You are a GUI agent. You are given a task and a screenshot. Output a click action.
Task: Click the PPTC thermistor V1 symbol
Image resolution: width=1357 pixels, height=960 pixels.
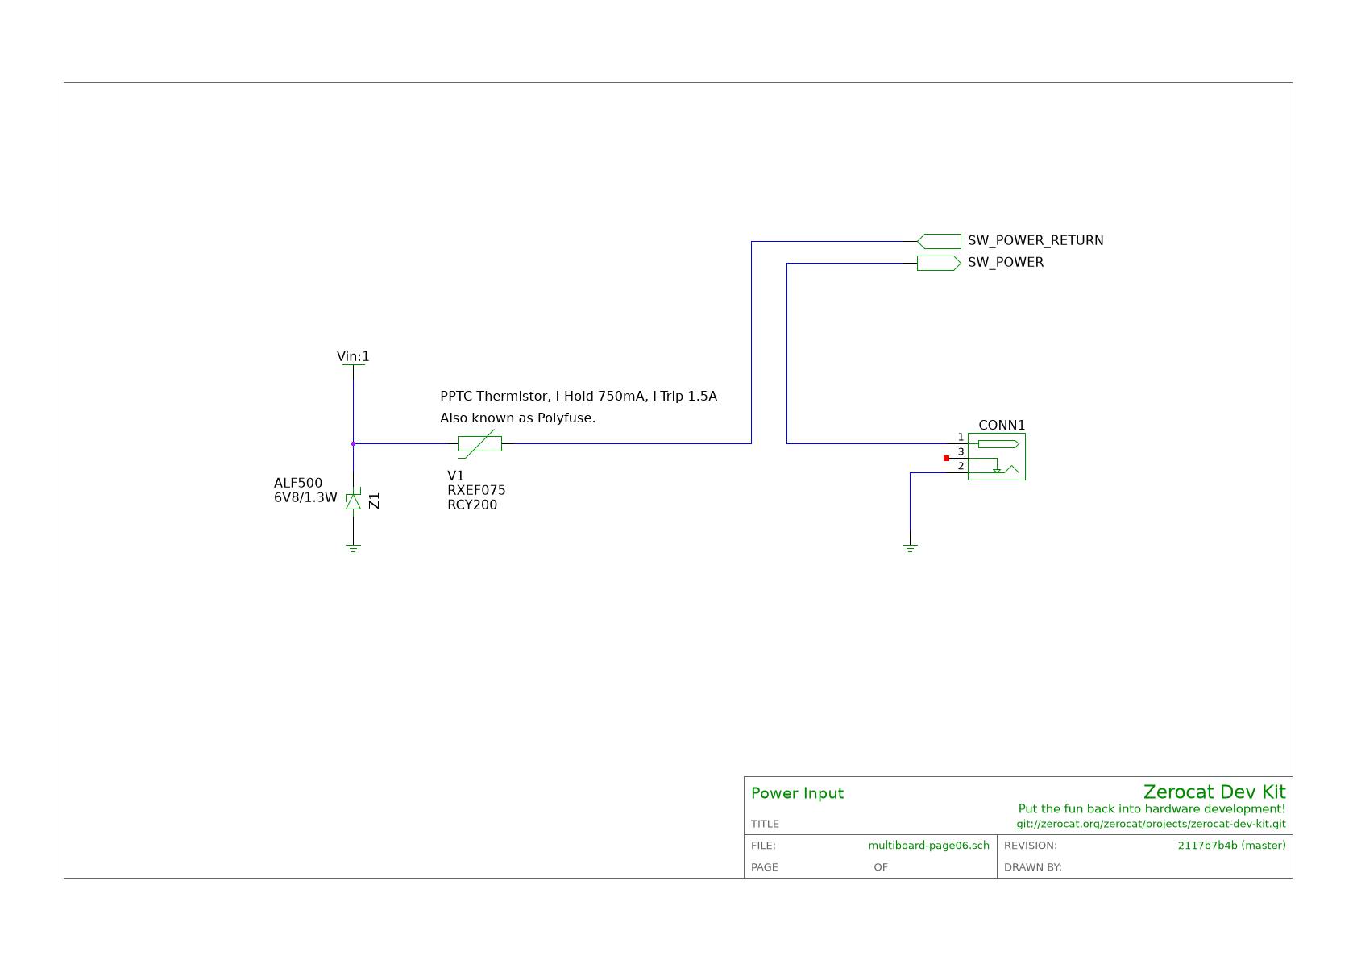click(x=479, y=443)
